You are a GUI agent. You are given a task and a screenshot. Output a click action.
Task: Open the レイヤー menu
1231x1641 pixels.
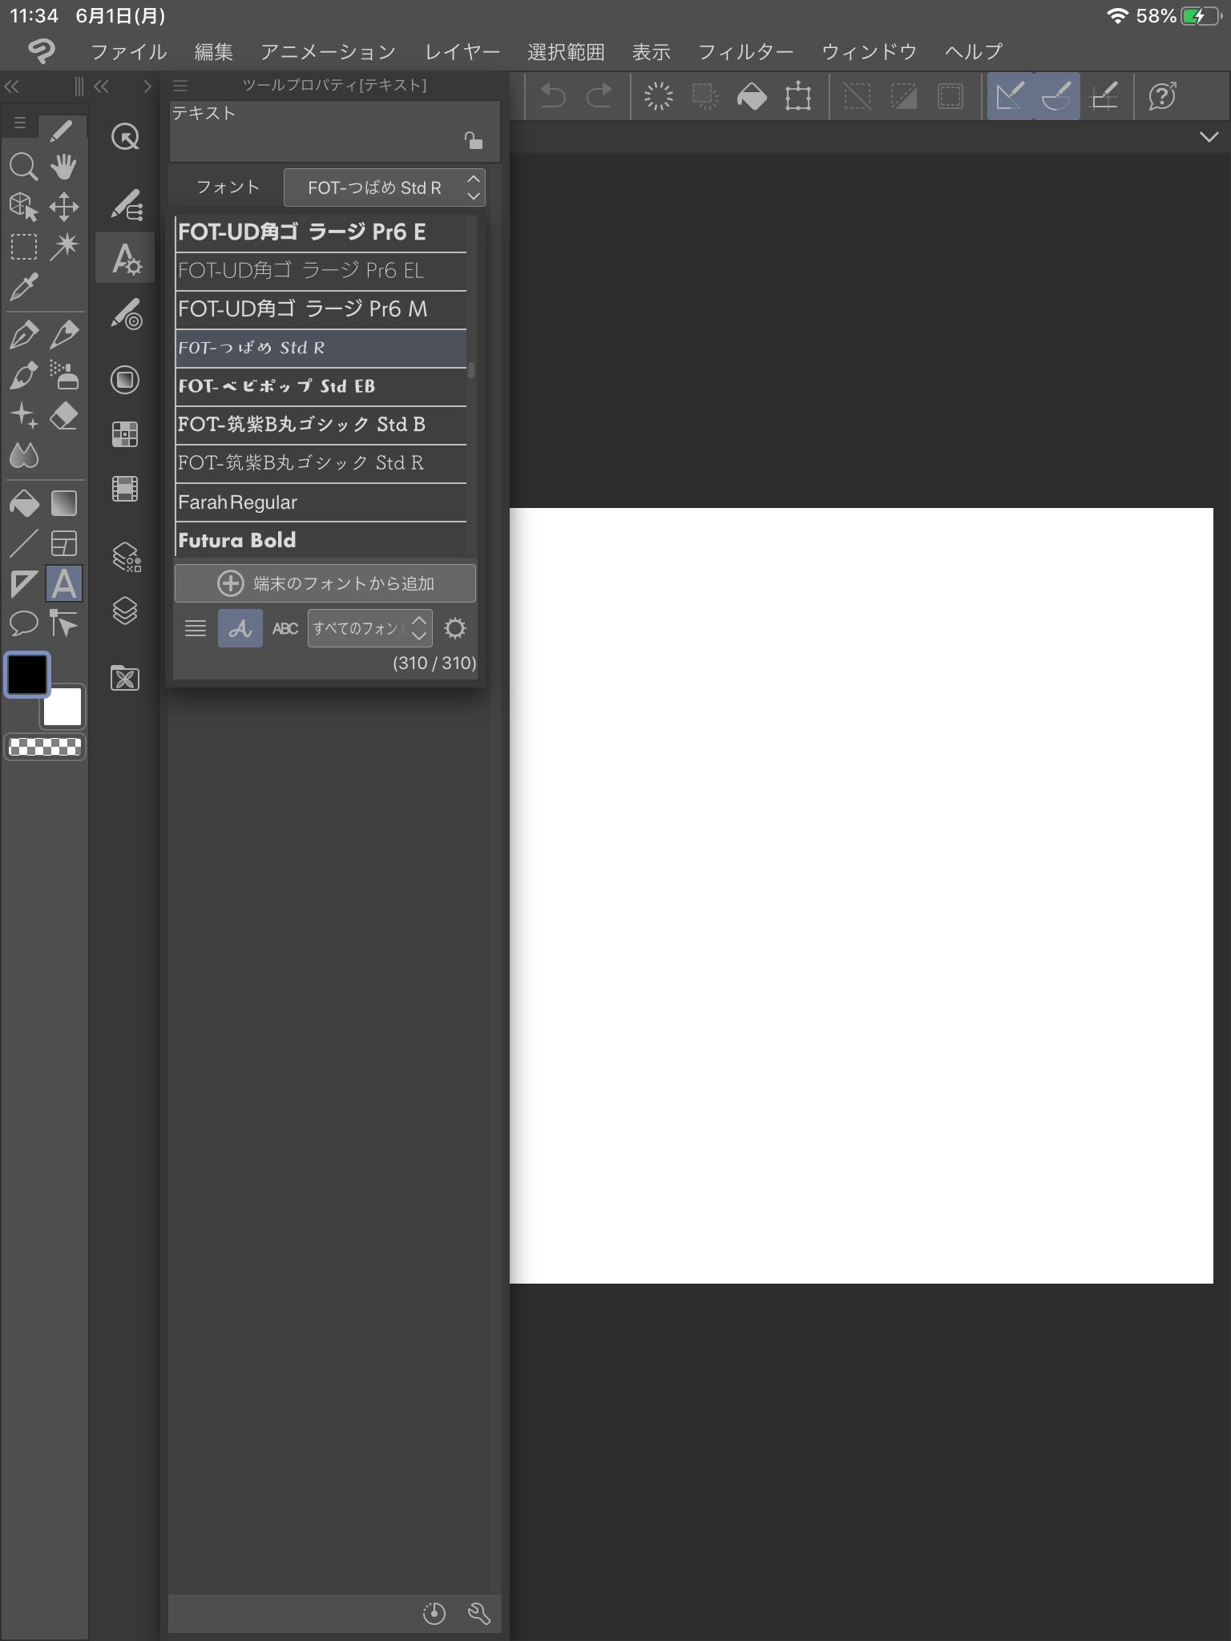point(462,52)
